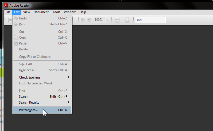Open the Find options dropdown arrow
The image size is (213, 131).
167,20
